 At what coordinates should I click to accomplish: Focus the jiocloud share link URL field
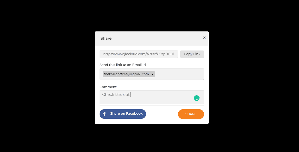click(x=139, y=54)
